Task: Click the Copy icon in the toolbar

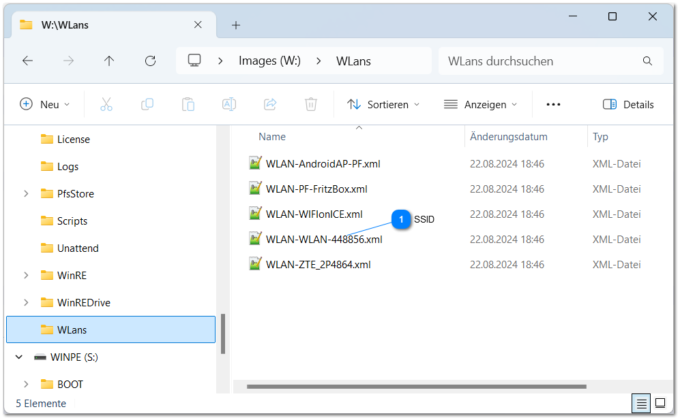Action: [147, 104]
